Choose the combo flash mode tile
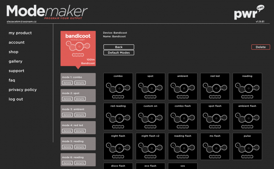This screenshot has width=274, height=169. coord(183,116)
